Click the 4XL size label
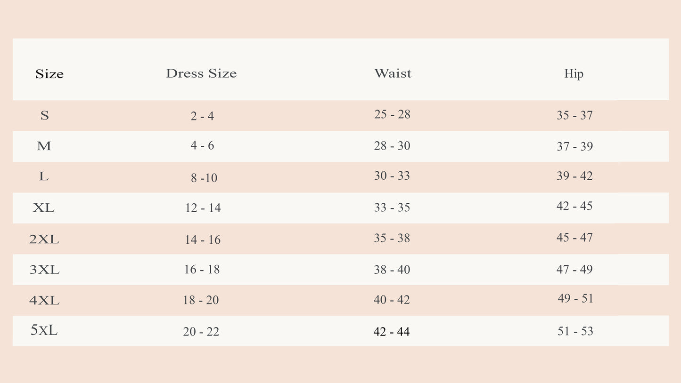The image size is (681, 383). (x=44, y=300)
